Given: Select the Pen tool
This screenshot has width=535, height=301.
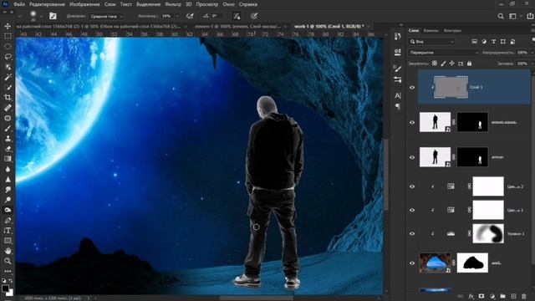Looking at the screenshot, I should (8, 221).
